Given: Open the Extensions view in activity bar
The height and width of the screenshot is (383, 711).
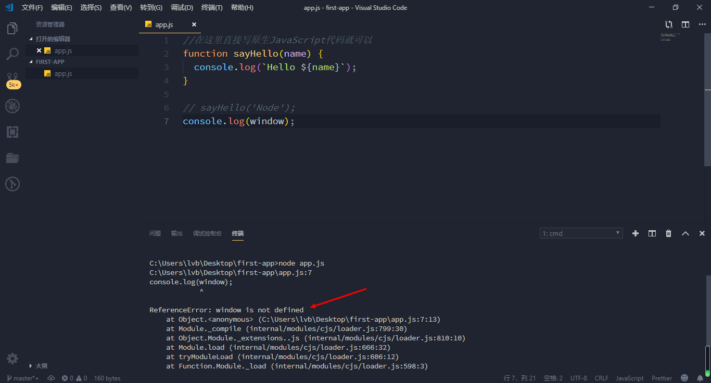Looking at the screenshot, I should pos(12,132).
